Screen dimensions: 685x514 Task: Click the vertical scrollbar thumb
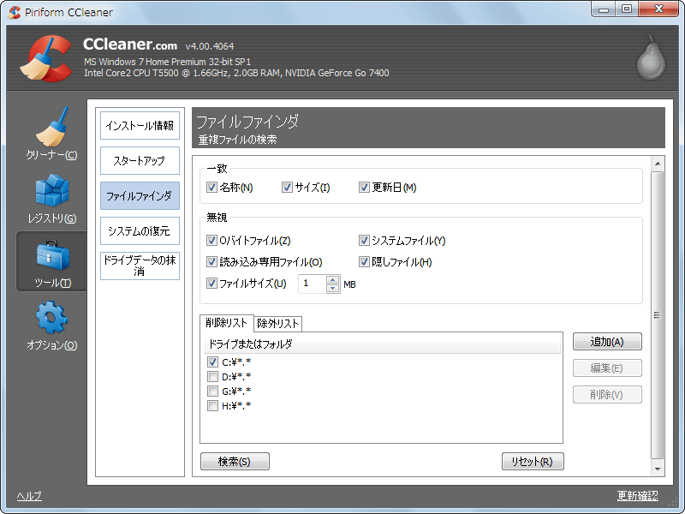(658, 315)
